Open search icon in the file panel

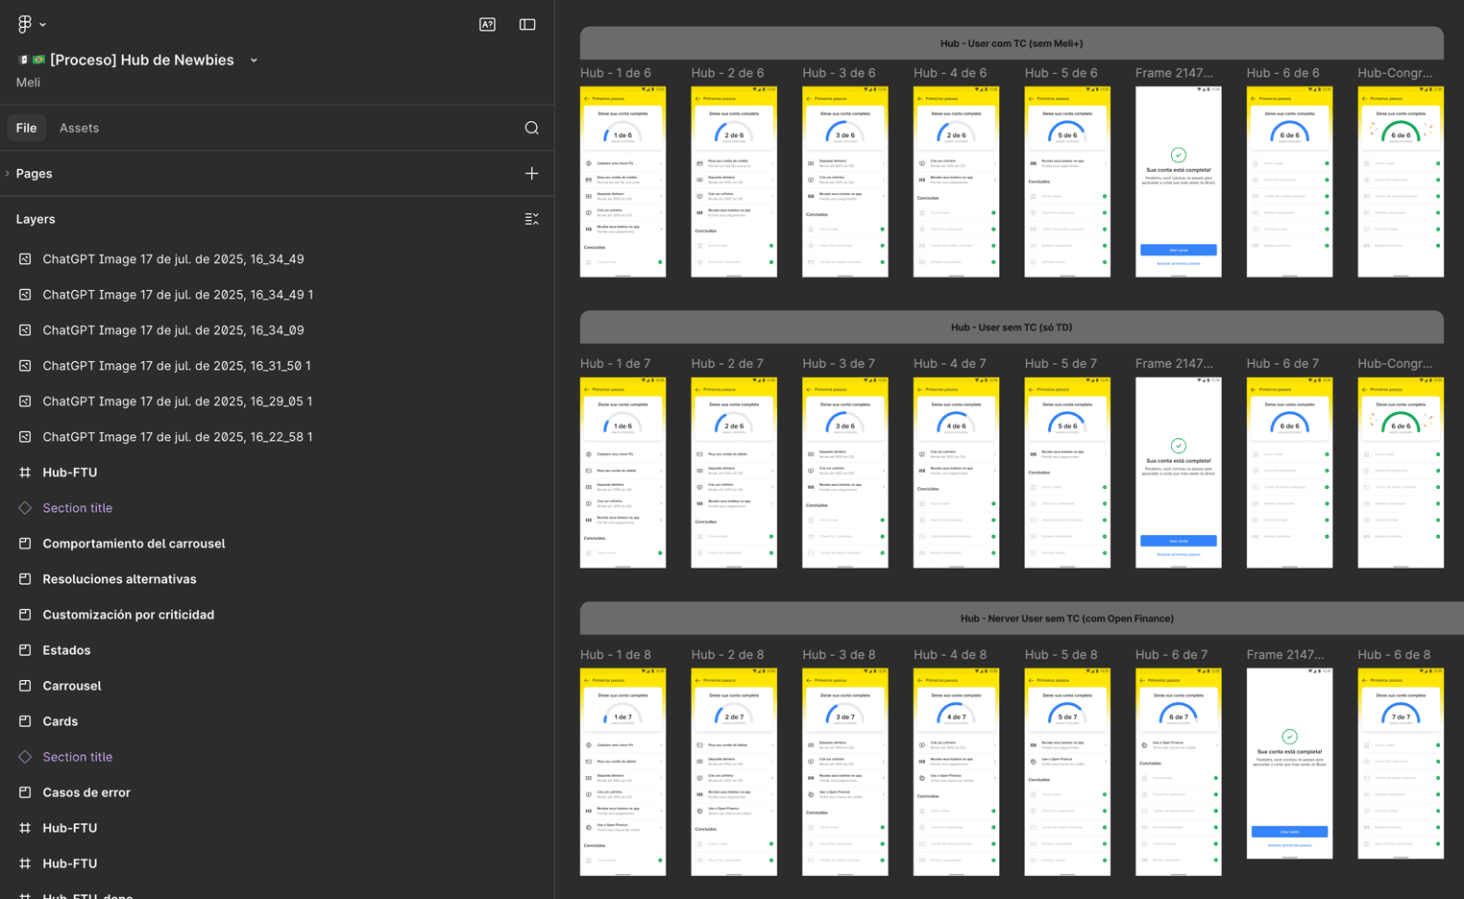(531, 128)
